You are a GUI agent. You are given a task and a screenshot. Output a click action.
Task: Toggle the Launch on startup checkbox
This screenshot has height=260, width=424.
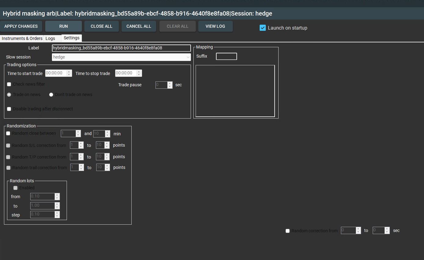click(263, 28)
